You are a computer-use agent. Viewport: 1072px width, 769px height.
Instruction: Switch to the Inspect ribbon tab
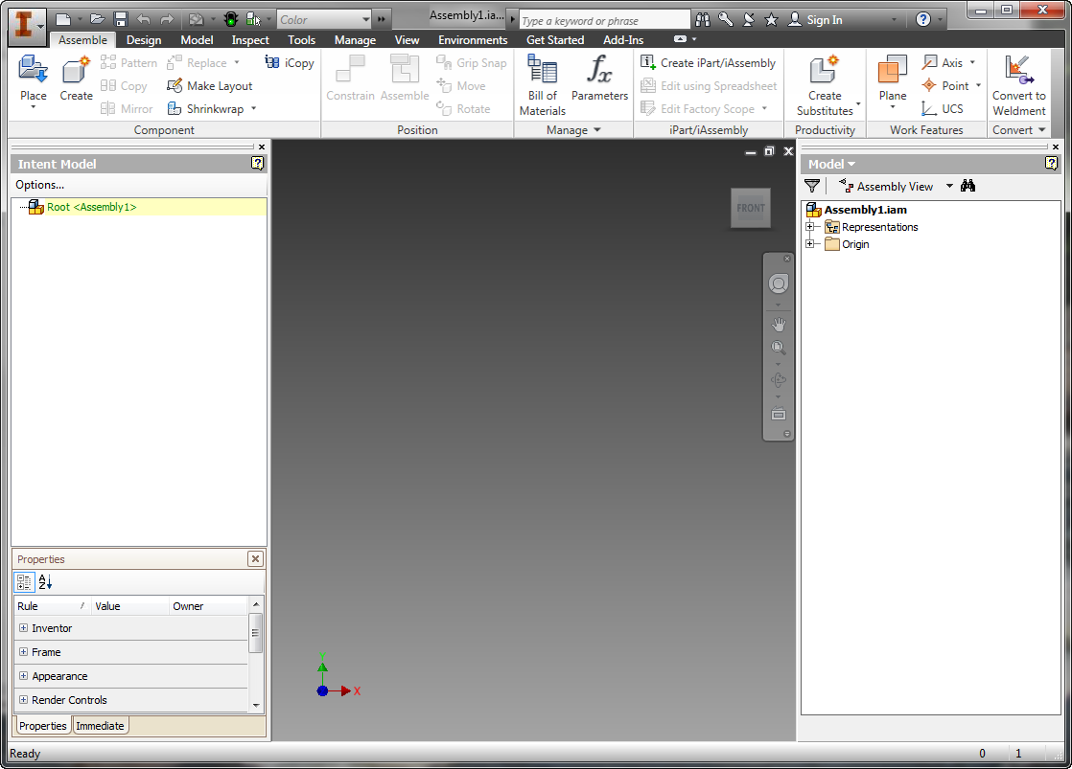pyautogui.click(x=250, y=40)
